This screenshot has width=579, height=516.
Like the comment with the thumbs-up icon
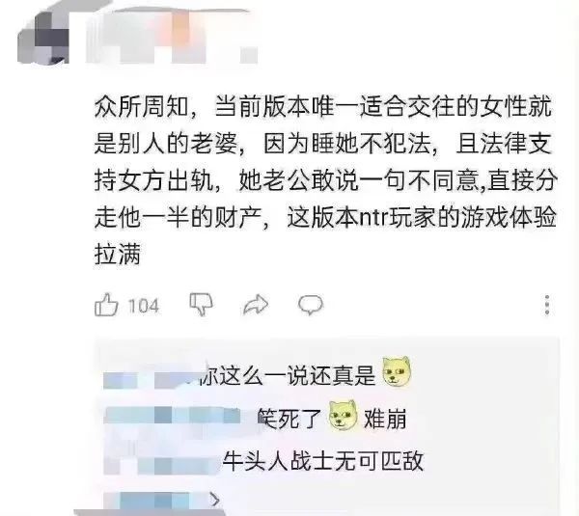106,305
